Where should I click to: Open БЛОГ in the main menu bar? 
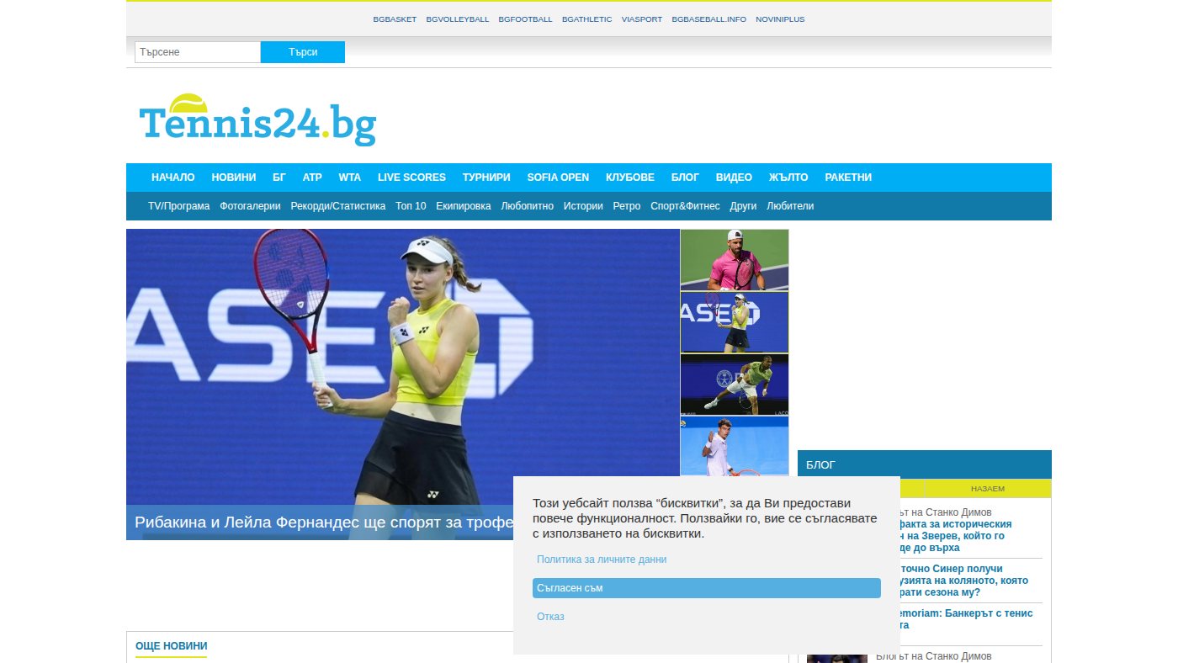tap(685, 178)
